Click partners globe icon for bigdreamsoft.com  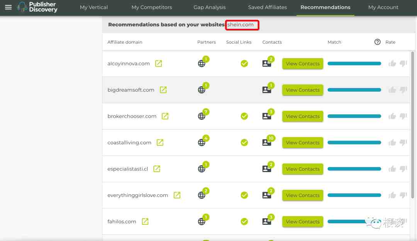202,90
